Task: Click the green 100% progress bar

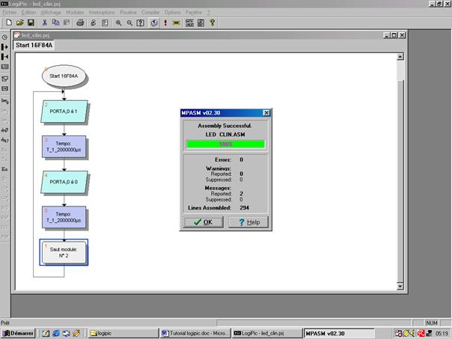Action: (x=226, y=144)
